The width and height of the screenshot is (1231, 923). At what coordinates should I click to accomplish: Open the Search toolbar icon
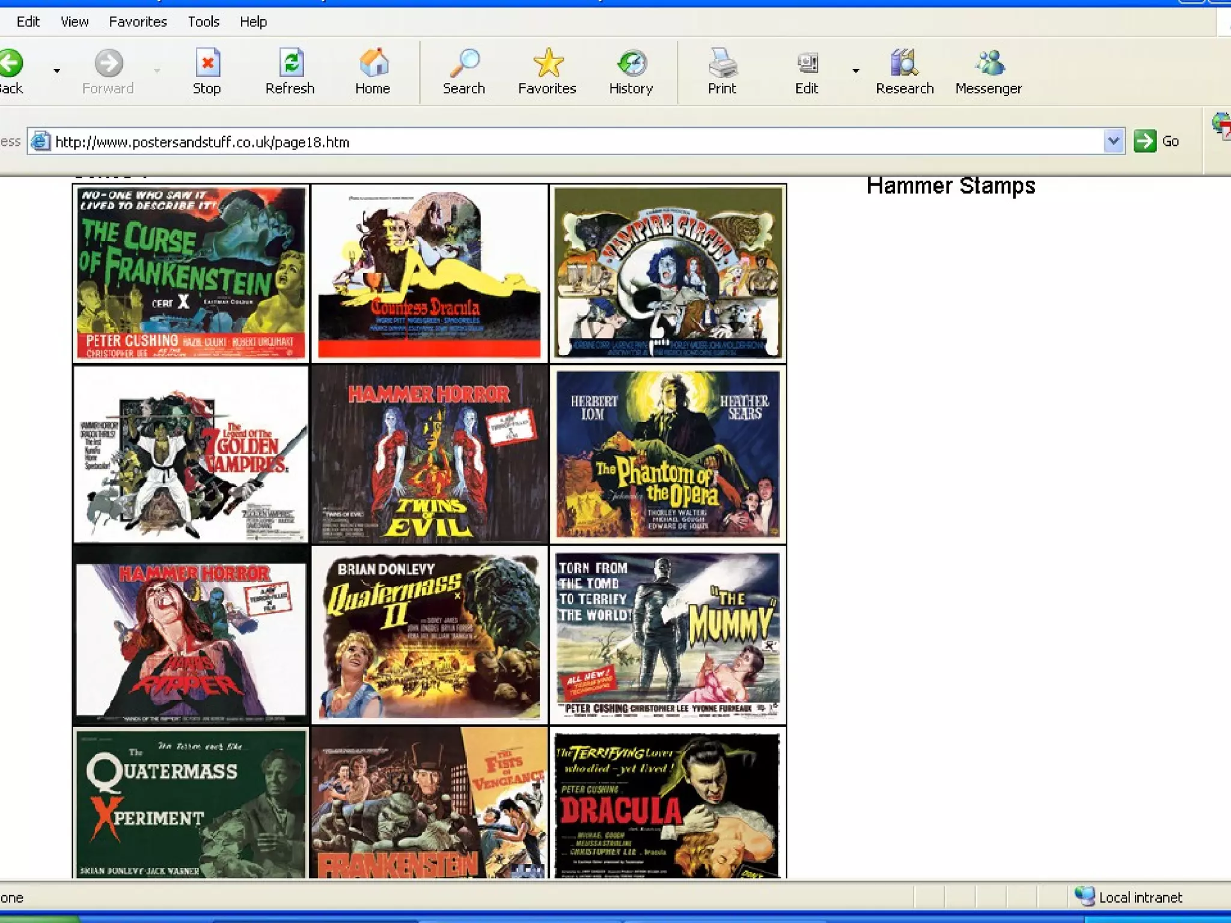pyautogui.click(x=464, y=64)
